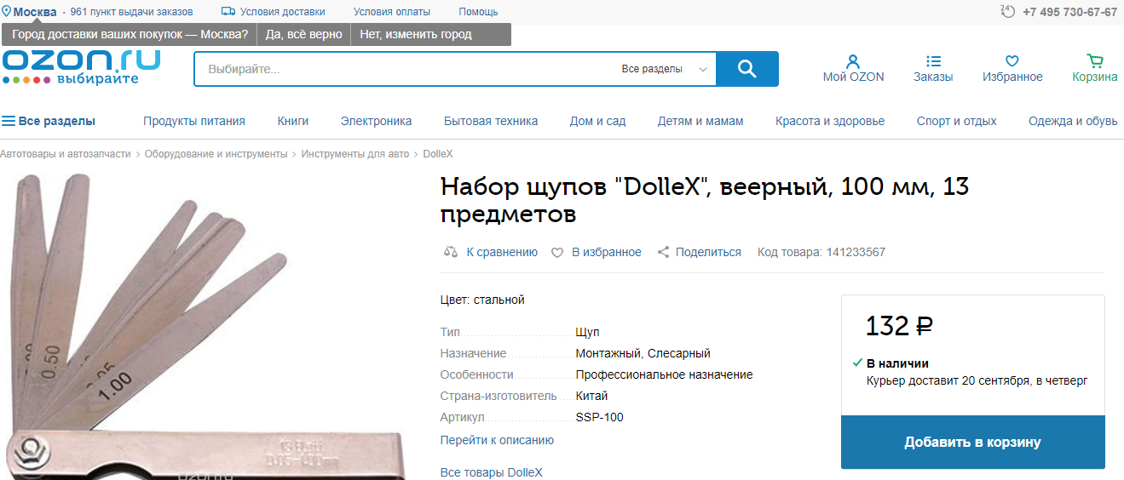This screenshot has width=1124, height=480.
Task: Click the heart icon next to В избранное
Action: [x=557, y=253]
